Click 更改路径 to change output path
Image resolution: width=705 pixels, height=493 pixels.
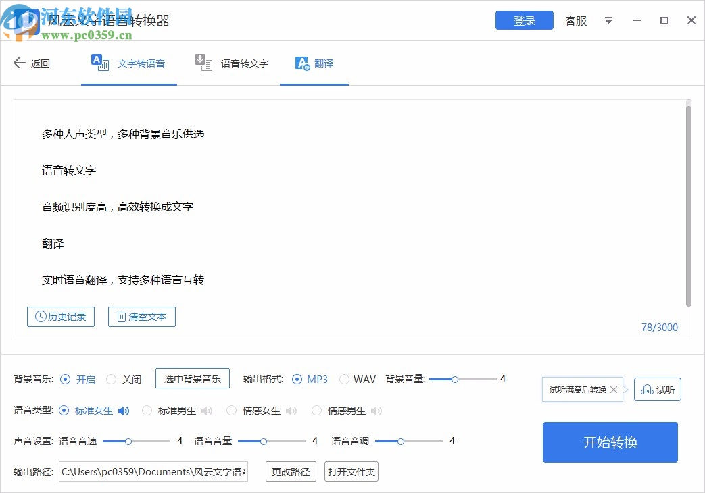tap(291, 471)
